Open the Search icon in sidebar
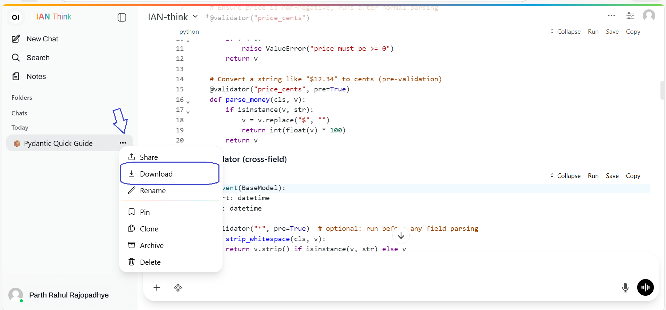 click(x=16, y=58)
